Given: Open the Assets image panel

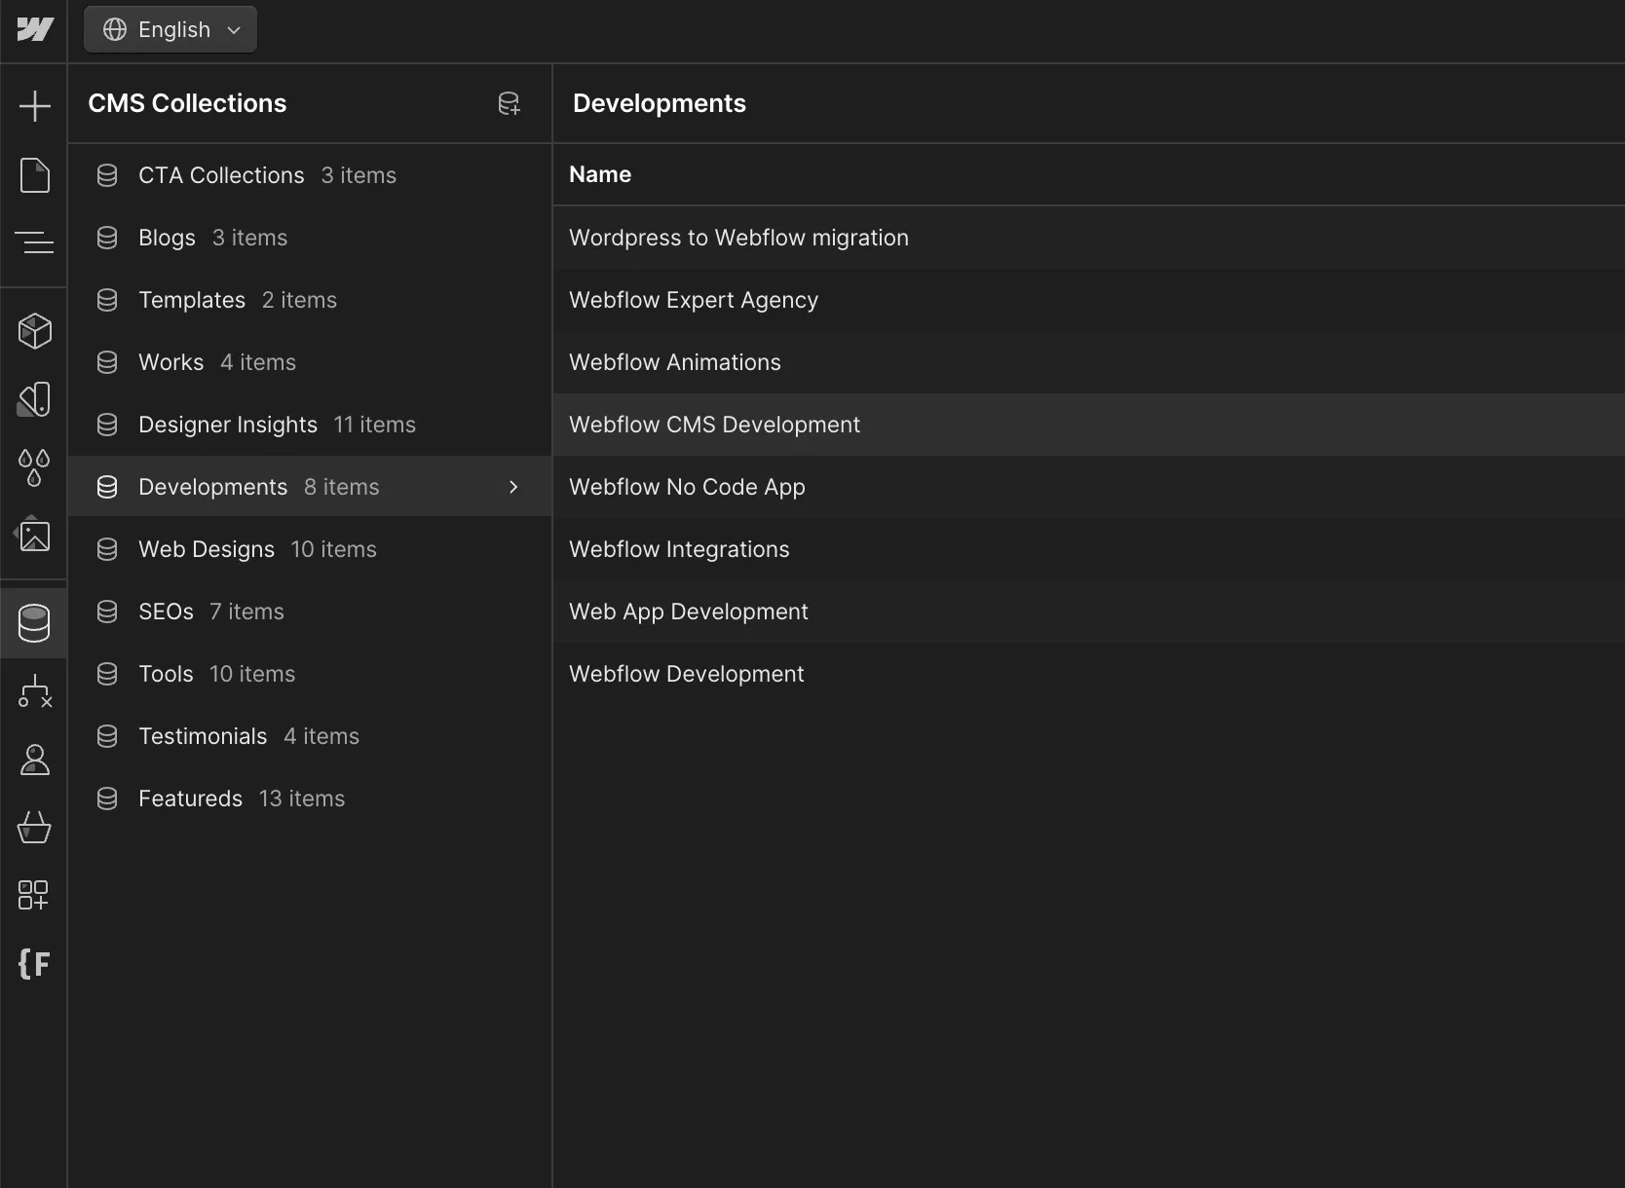Looking at the screenshot, I should (34, 535).
